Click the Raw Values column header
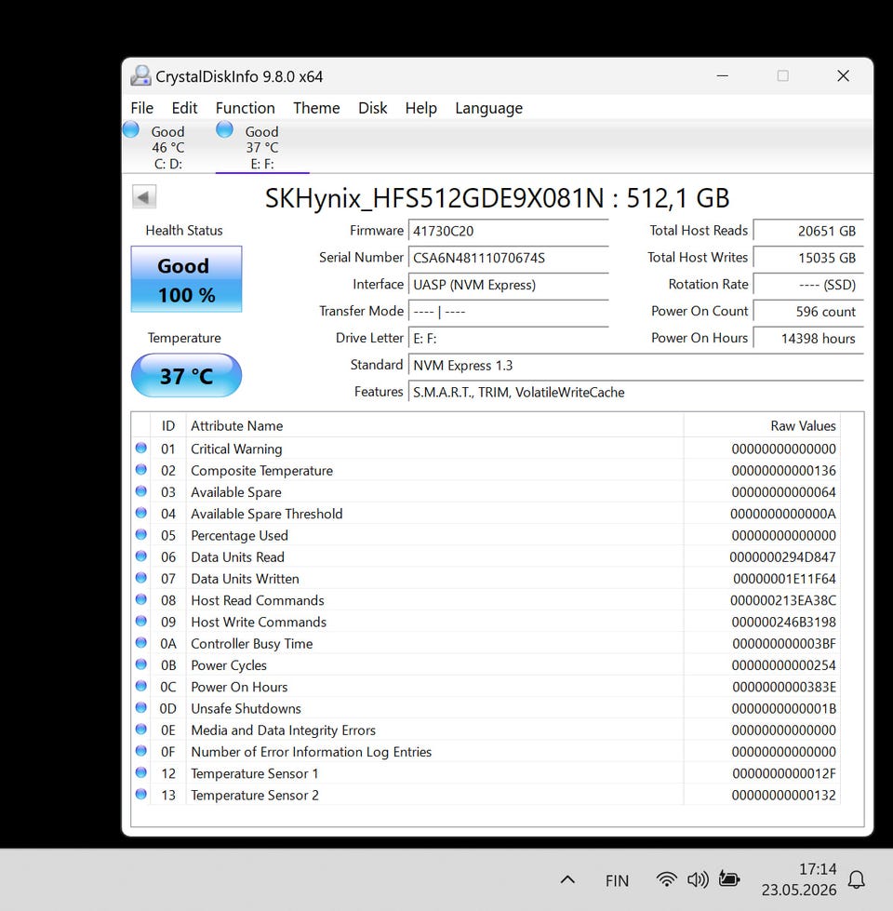This screenshot has height=911, width=893. pyautogui.click(x=762, y=426)
